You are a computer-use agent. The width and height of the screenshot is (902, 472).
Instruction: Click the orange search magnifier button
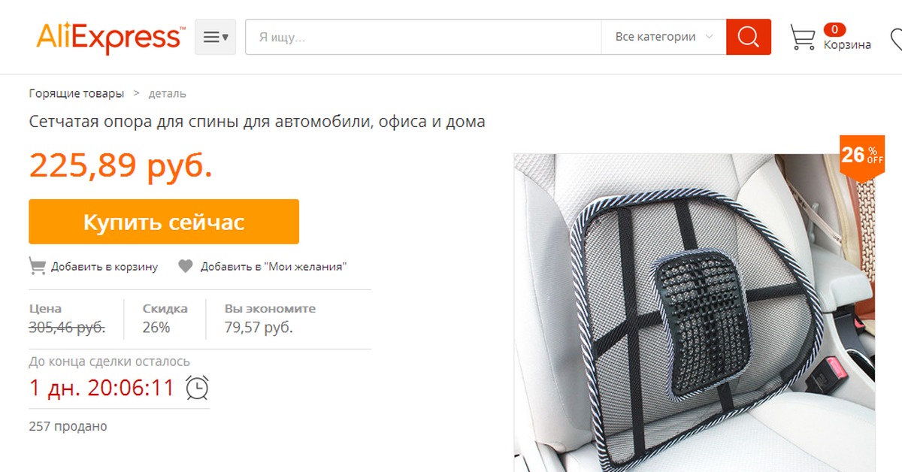(748, 37)
